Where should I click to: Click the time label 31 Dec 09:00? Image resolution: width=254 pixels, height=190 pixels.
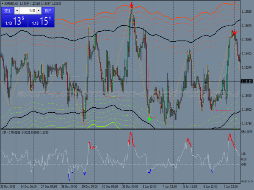click(130, 187)
